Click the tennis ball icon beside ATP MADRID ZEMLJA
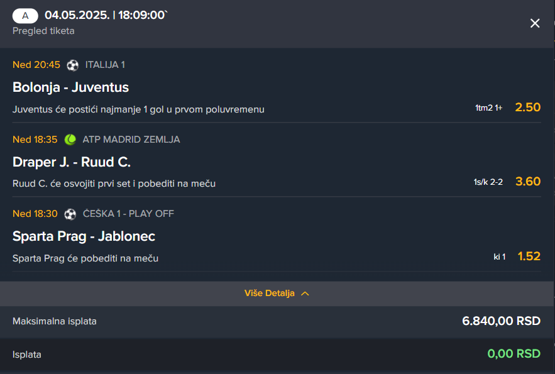 (x=70, y=140)
